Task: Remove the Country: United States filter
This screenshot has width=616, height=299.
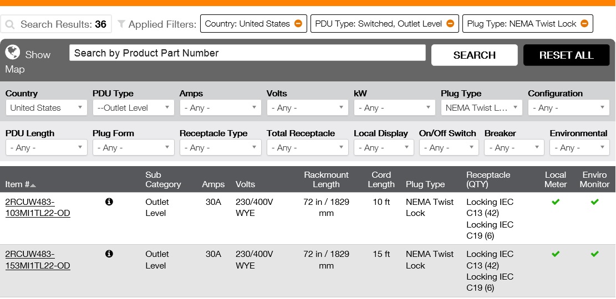Action: pyautogui.click(x=298, y=24)
